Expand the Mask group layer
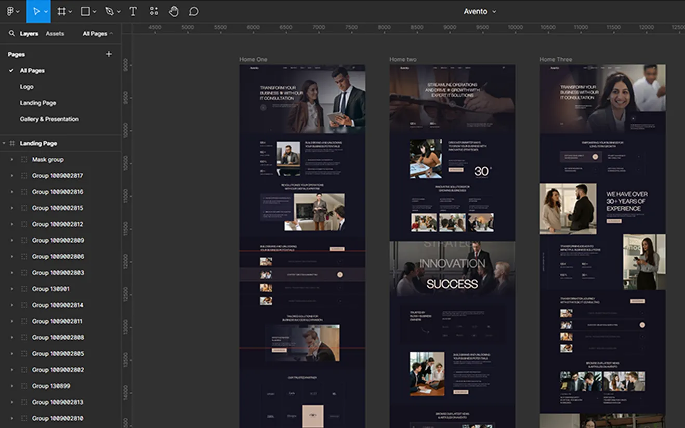Image resolution: width=685 pixels, height=428 pixels. (x=12, y=159)
